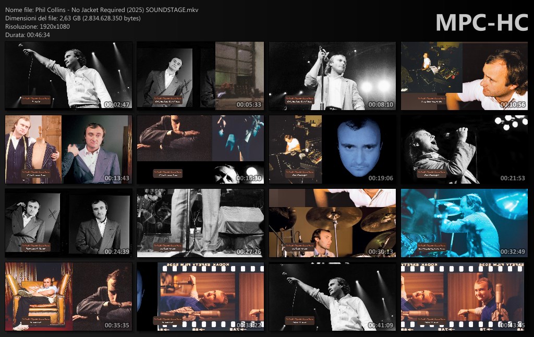The height and width of the screenshot is (337, 534).
Task: Select the thumbnail stamped 00:05:33
Action: [x=200, y=76]
